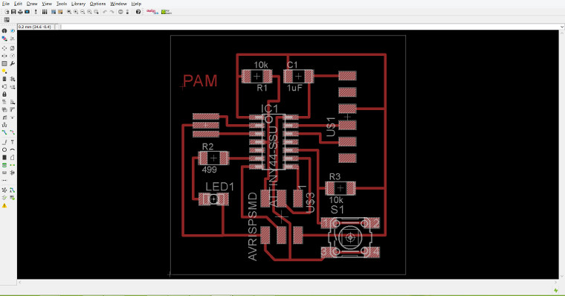This screenshot has height=296, width=565.
Task: Select the Mark tool
Action: pos(12,39)
